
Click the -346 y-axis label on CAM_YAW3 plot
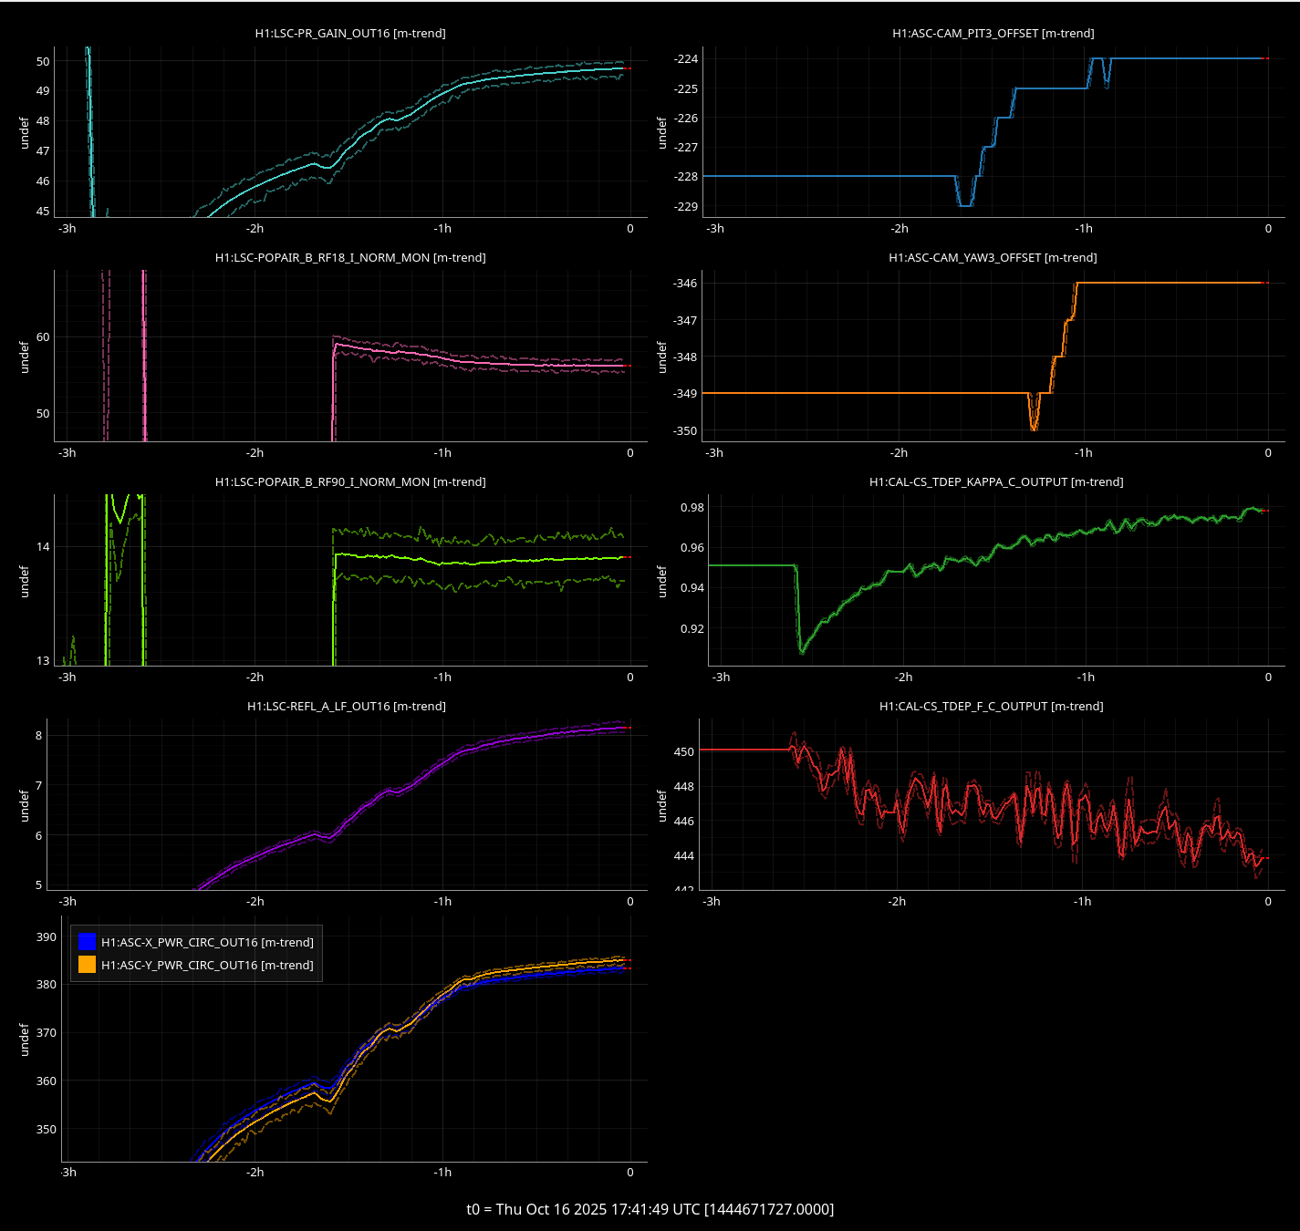click(x=685, y=284)
